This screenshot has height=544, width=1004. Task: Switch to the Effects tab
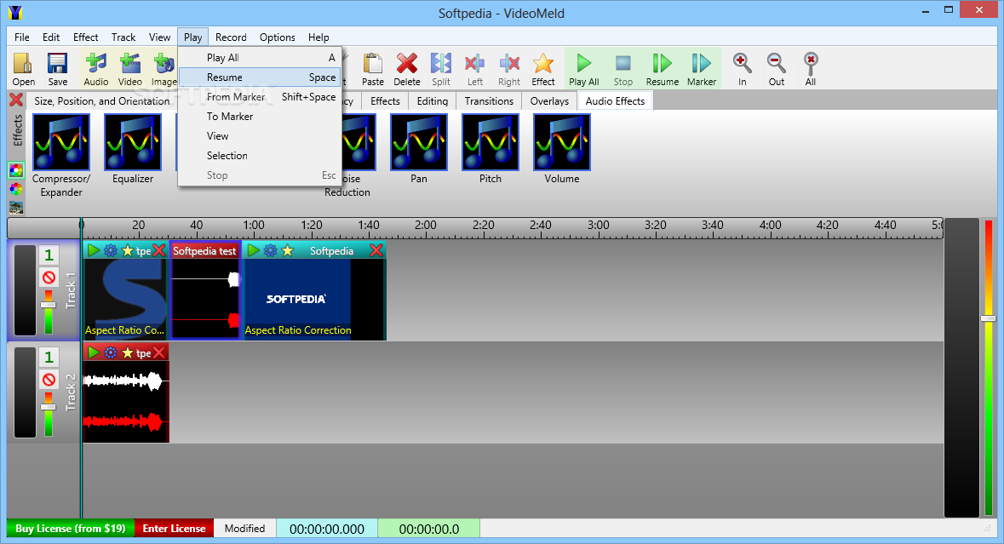tap(385, 101)
